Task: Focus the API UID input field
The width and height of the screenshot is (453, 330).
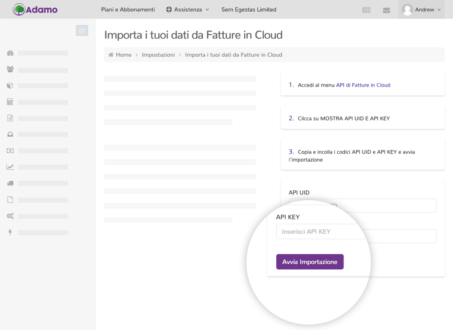Action: 363,206
